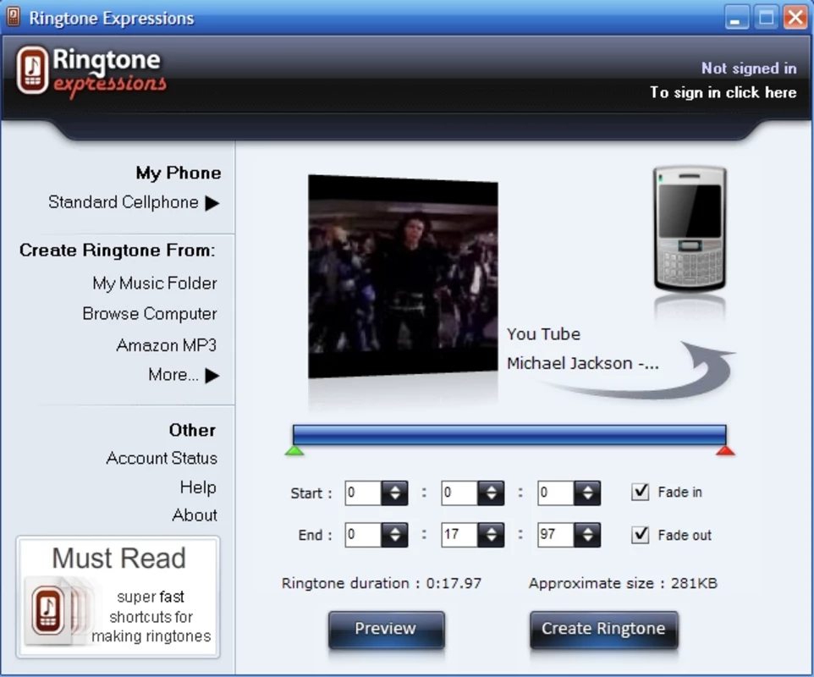Click the 'You Tube' source label
Viewport: 814px width, 677px height.
[543, 333]
